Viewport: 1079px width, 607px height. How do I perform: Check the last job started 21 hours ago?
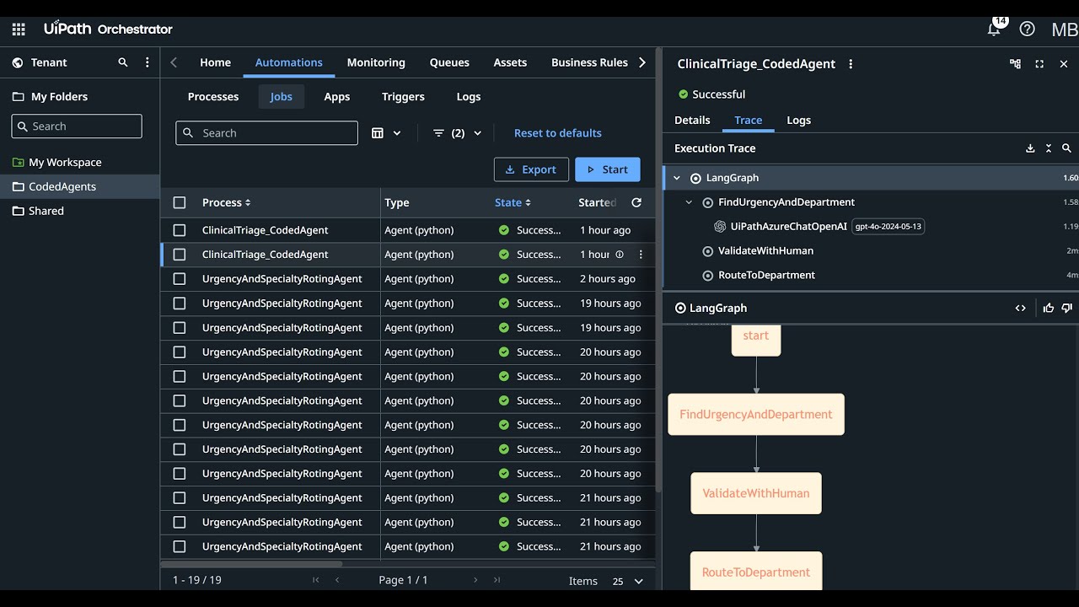coord(180,547)
